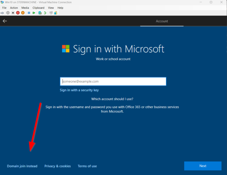Click the orange Save state icon
Screen dimensions: 227x175
point(23,13)
